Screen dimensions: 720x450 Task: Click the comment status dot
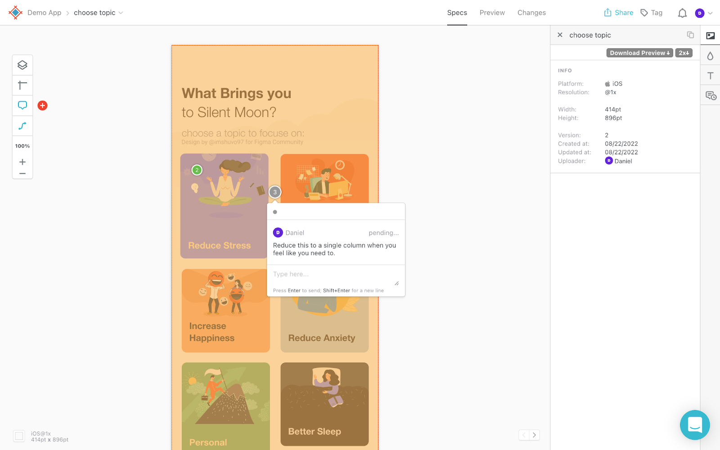click(x=275, y=212)
